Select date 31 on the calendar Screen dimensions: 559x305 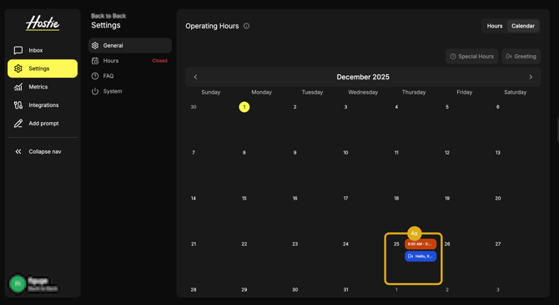tap(345, 290)
